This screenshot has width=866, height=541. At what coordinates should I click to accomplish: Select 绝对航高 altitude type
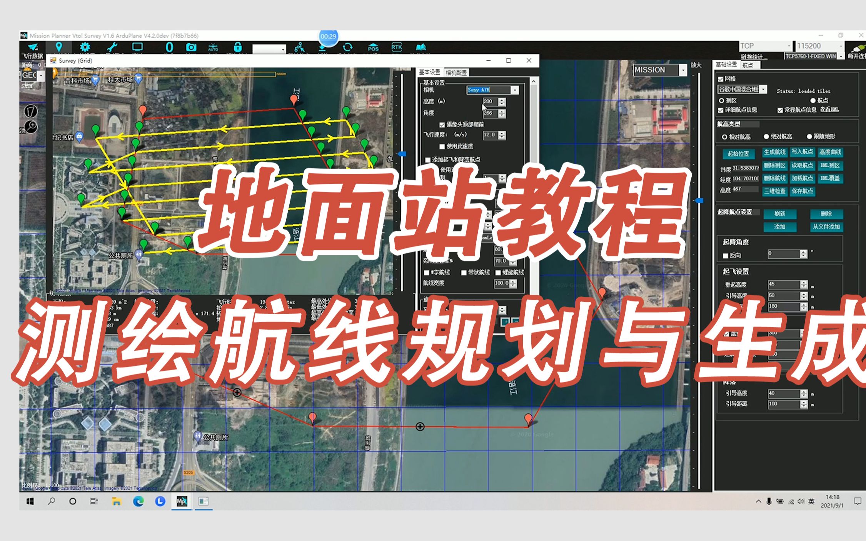click(x=766, y=137)
